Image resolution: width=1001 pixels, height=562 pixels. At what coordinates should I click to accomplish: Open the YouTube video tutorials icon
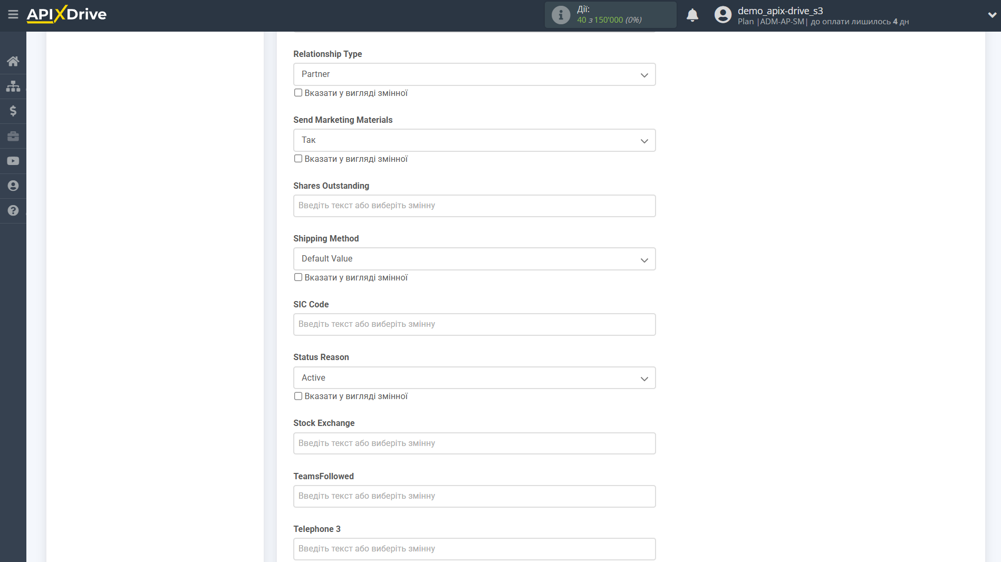tap(13, 161)
